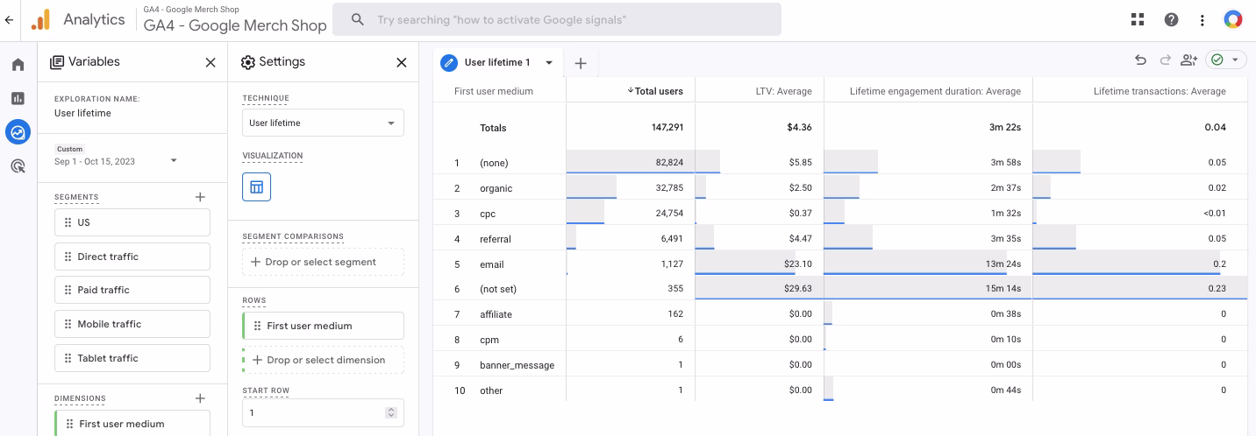This screenshot has width=1256, height=436.
Task: Open the User lifetime 1 tab menu arrow
Action: coord(549,63)
